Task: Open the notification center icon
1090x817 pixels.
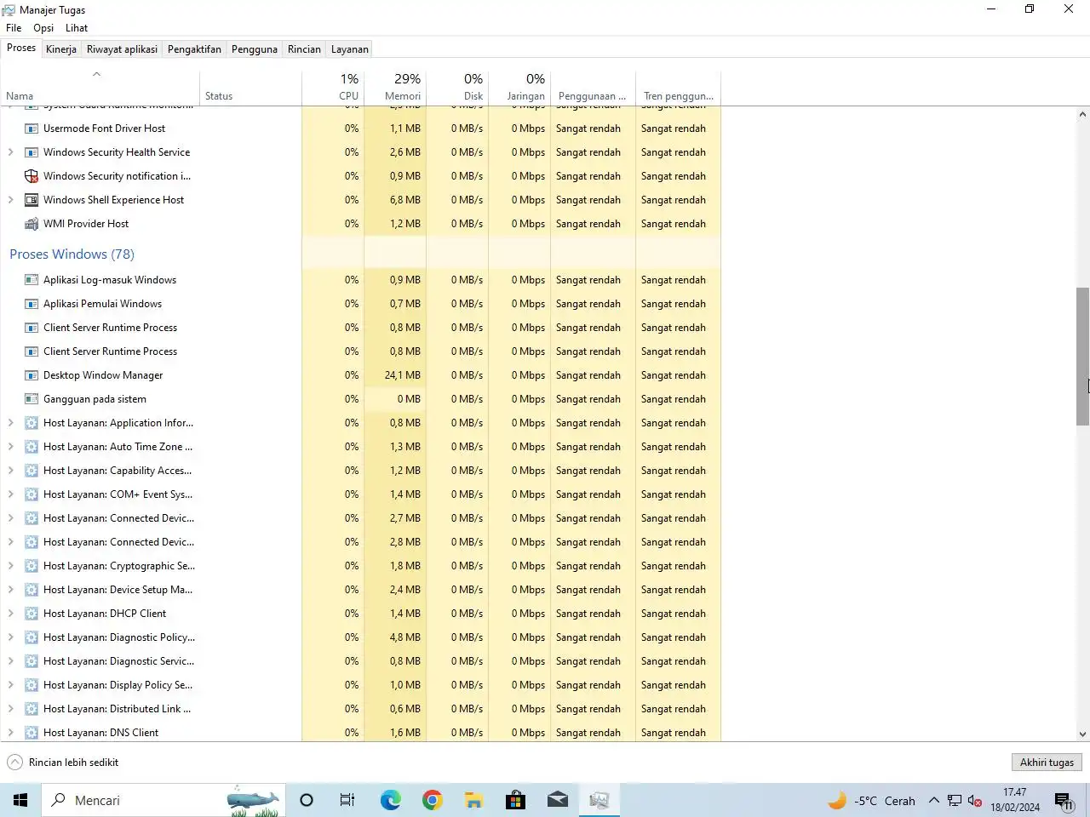Action: tap(1064, 801)
